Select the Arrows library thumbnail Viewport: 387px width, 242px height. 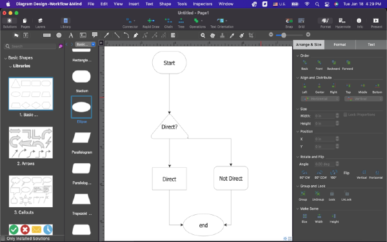(31, 143)
